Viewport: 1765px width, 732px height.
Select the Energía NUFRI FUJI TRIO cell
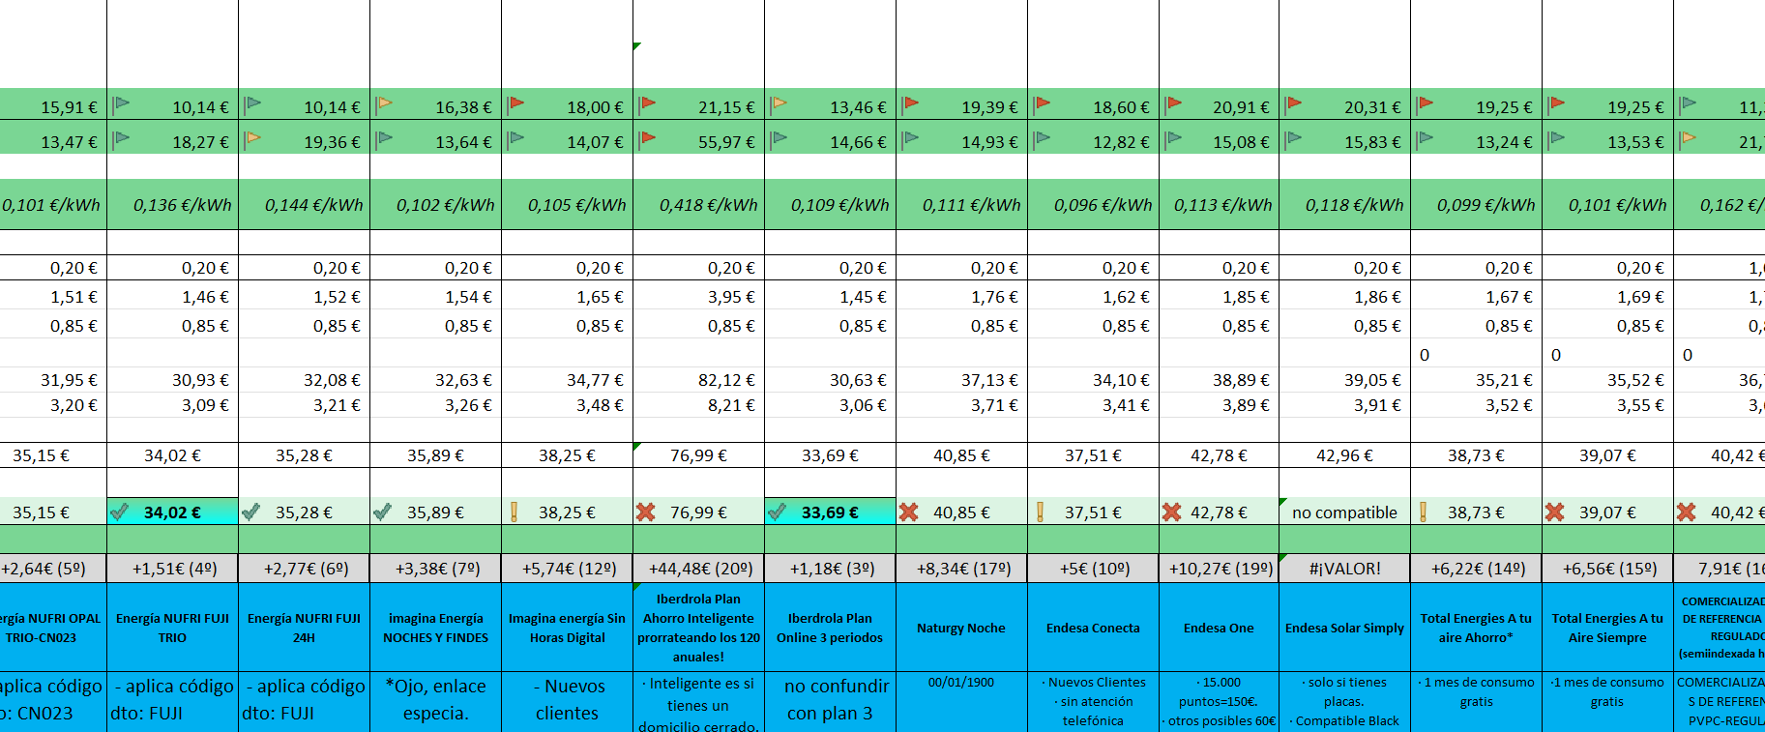tap(173, 628)
